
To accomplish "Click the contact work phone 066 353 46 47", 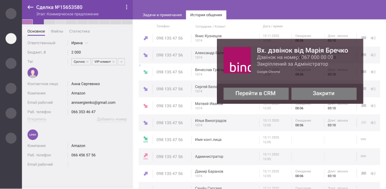I will coord(84,112).
